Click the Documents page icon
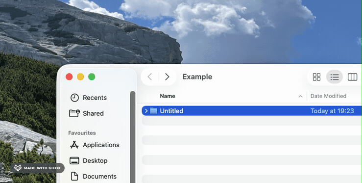The width and height of the screenshot is (362, 183). click(74, 176)
